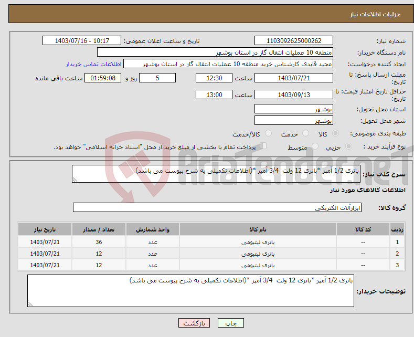Select the کالا radio button
This screenshot has height=337, width=414.
click(335, 133)
